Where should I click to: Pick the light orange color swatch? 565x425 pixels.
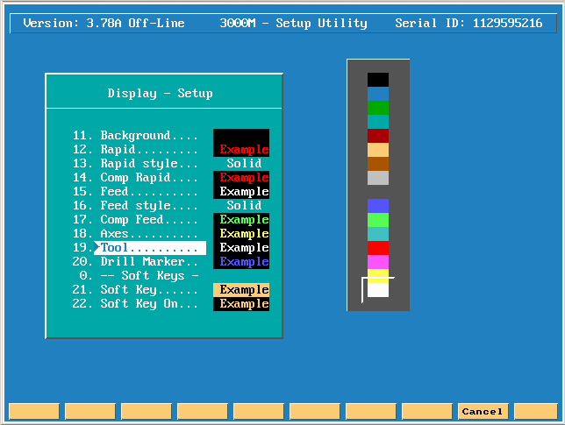[378, 150]
